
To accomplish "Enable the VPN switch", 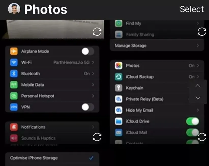I will point(88,107).
